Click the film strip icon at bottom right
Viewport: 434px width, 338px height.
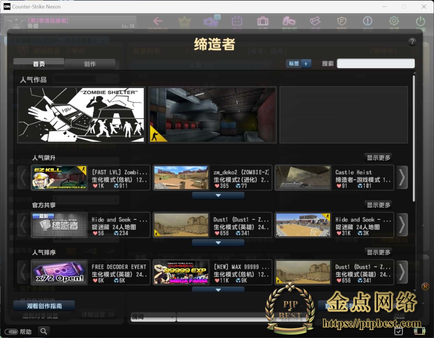(419, 331)
